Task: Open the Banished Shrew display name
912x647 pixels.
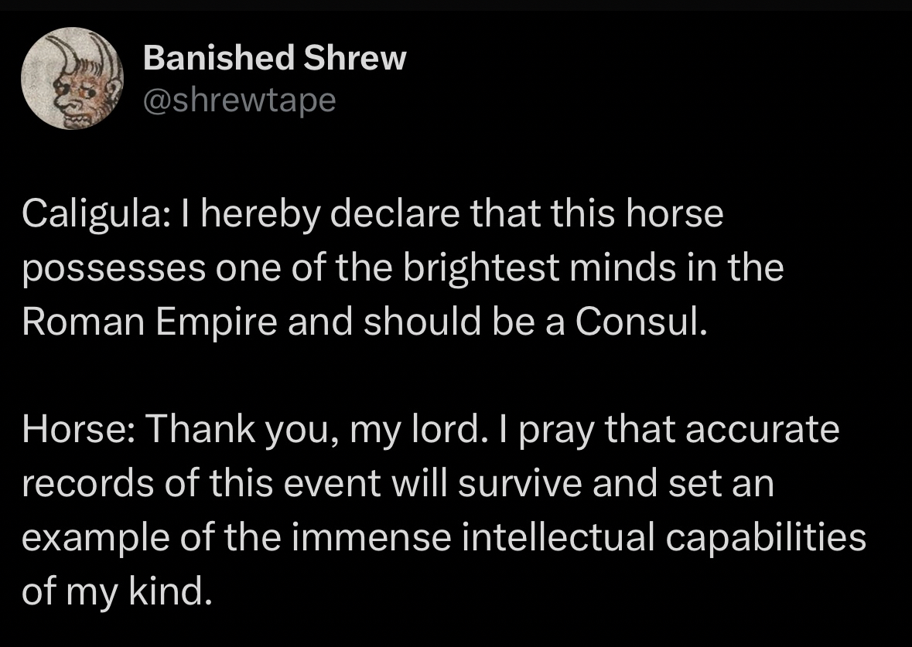Action: pyautogui.click(x=274, y=59)
